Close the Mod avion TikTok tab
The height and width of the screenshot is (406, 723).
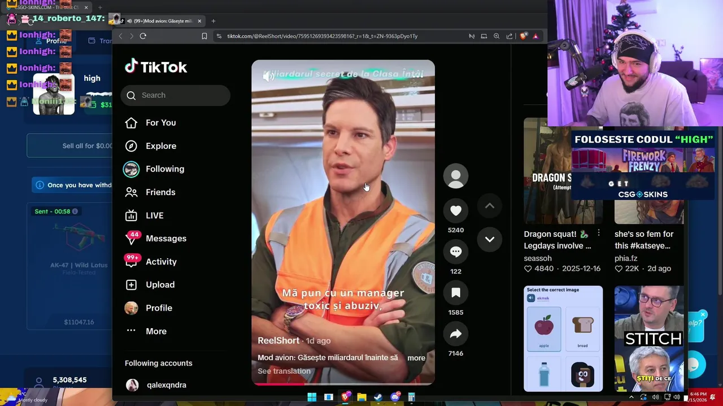tap(199, 21)
